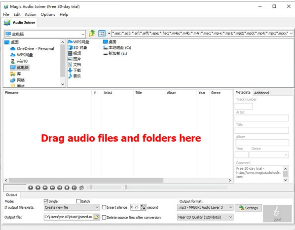
Task: Click the rewind playback button
Action: (x=45, y=188)
